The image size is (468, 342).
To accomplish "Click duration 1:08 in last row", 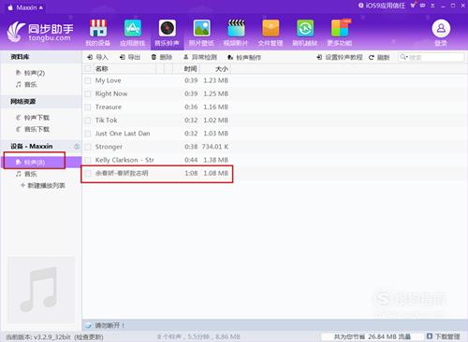I will (191, 173).
